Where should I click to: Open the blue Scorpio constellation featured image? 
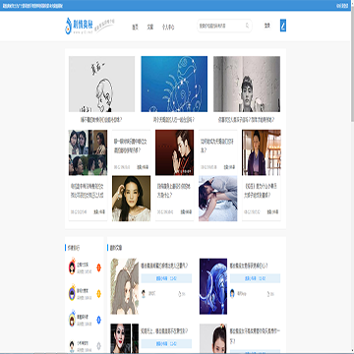click(x=174, y=84)
